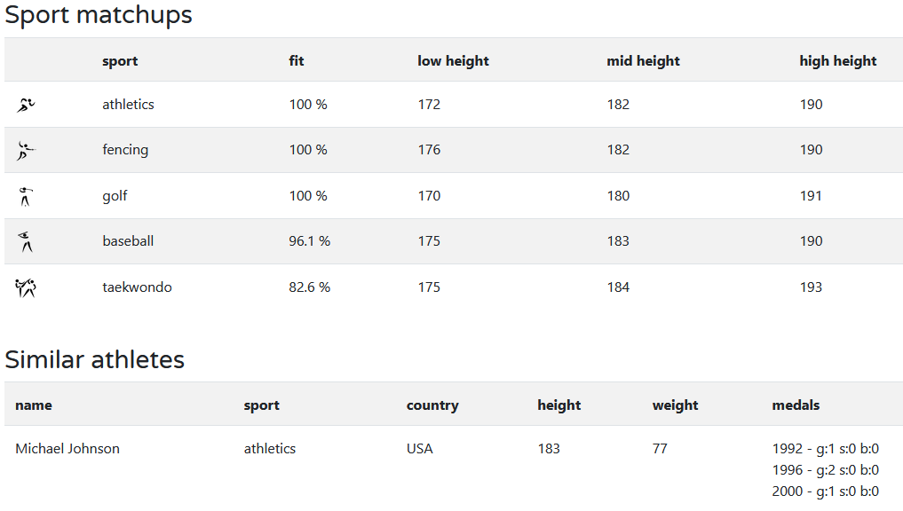Click the high height column header

coord(837,61)
